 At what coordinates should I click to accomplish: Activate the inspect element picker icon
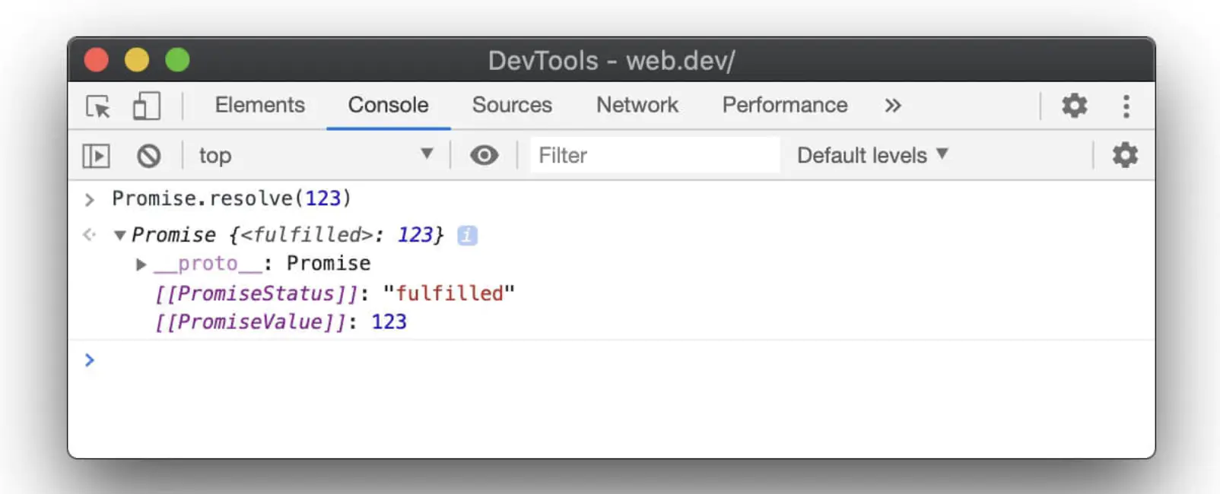tap(98, 106)
